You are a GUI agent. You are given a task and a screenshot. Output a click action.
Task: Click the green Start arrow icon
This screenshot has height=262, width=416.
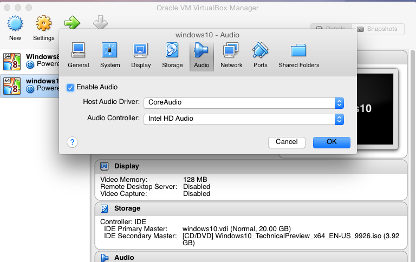click(72, 23)
